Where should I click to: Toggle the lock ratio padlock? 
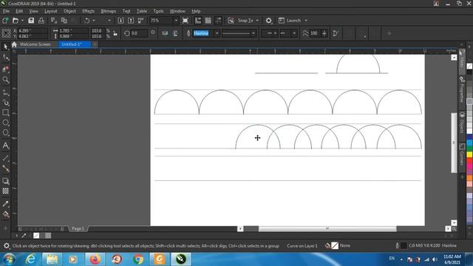[115, 33]
